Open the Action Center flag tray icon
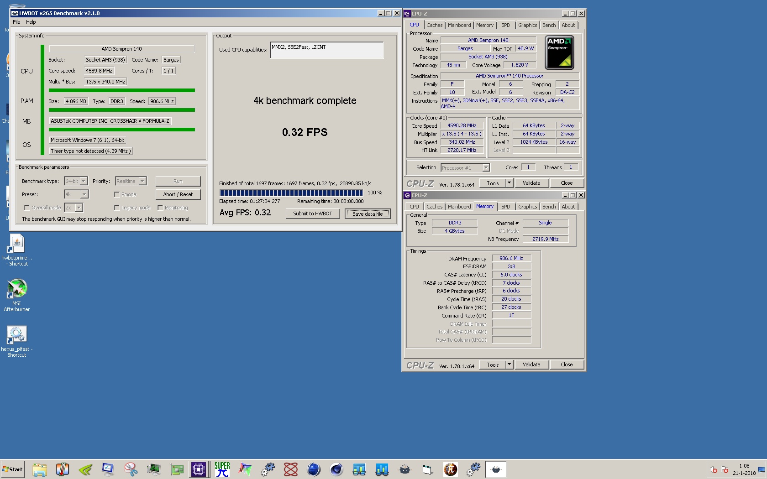767x479 pixels. coord(725,469)
